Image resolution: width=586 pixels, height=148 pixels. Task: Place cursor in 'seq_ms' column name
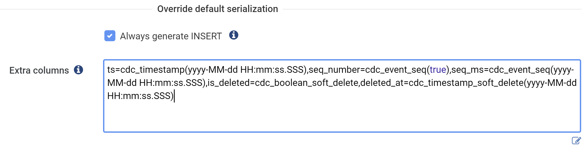[467, 70]
